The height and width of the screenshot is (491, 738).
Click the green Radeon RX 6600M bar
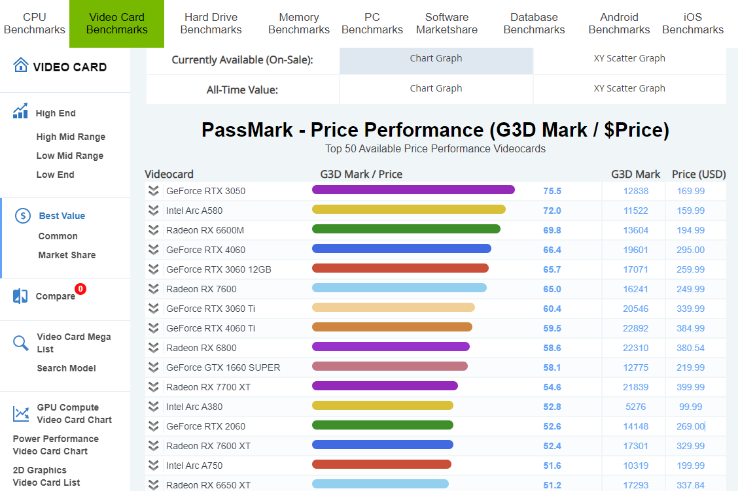[x=406, y=229]
